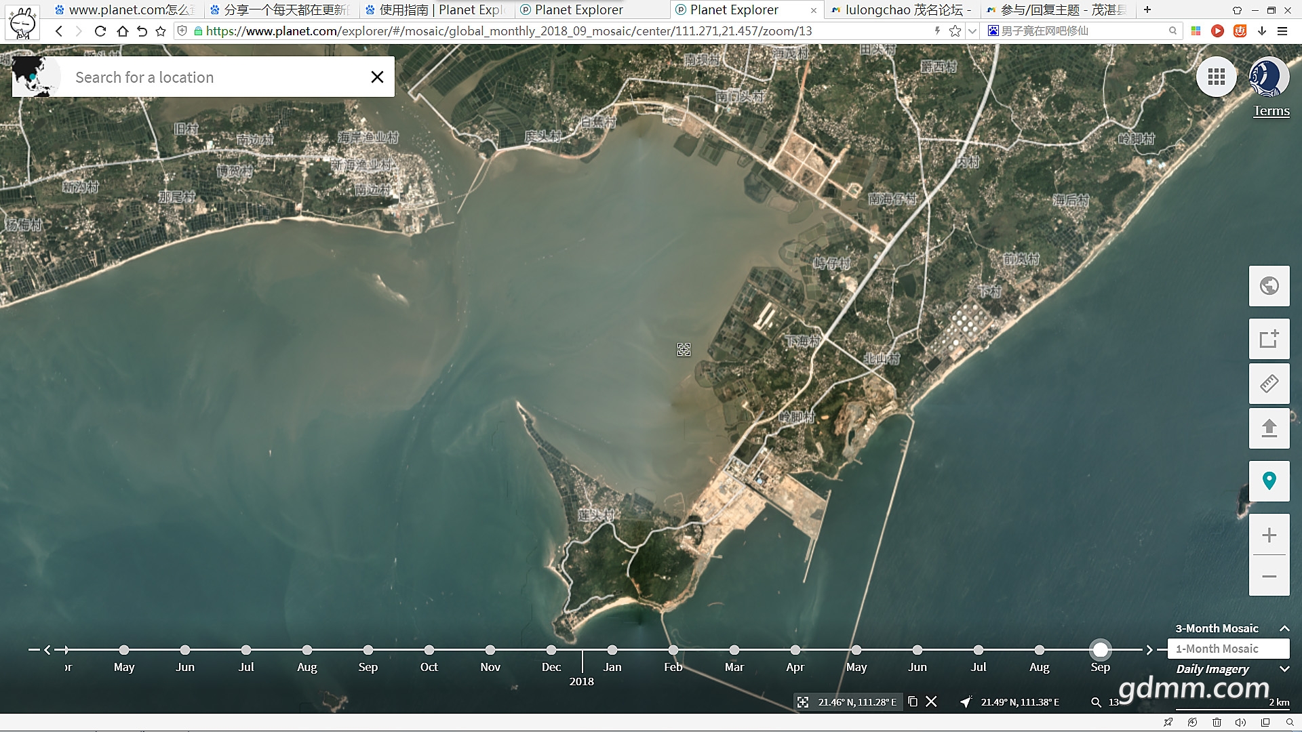1302x732 pixels.
Task: Activate the ruler measure tool
Action: click(1269, 384)
